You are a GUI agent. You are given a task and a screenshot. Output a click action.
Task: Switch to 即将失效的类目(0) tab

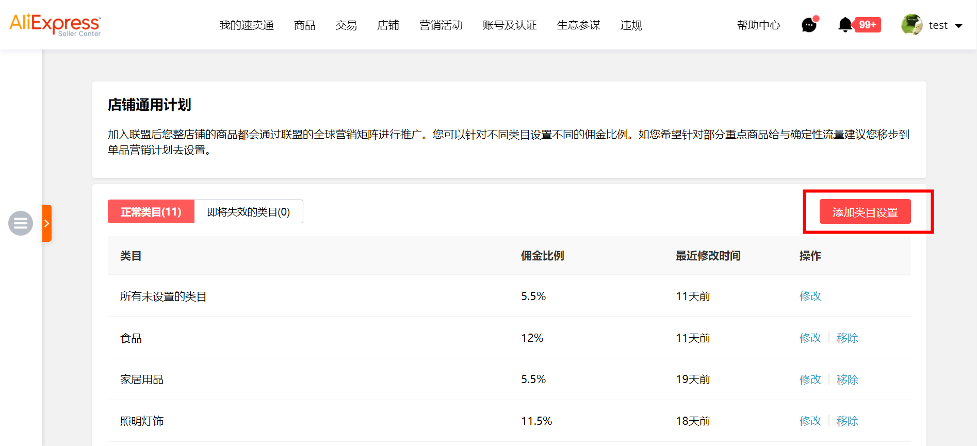[248, 212]
